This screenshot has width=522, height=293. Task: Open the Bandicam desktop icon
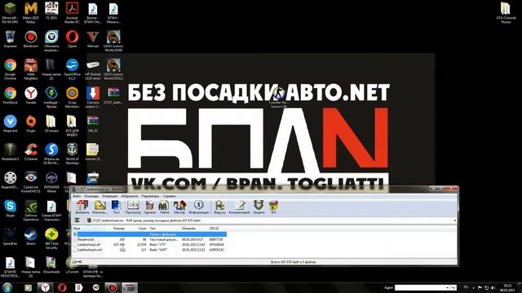(x=31, y=39)
